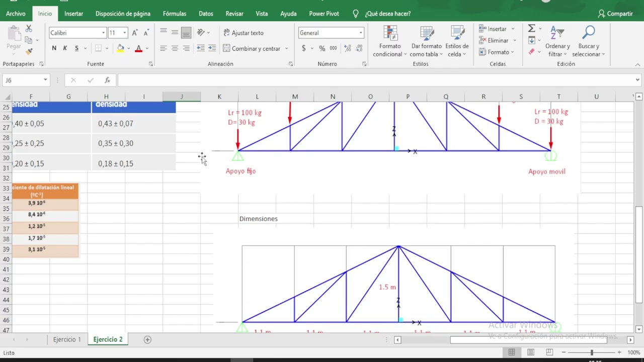Expand the formula bar chevron
This screenshot has width=644, height=362.
[x=637, y=80]
